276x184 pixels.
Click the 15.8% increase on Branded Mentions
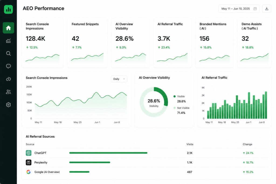tap(206, 47)
